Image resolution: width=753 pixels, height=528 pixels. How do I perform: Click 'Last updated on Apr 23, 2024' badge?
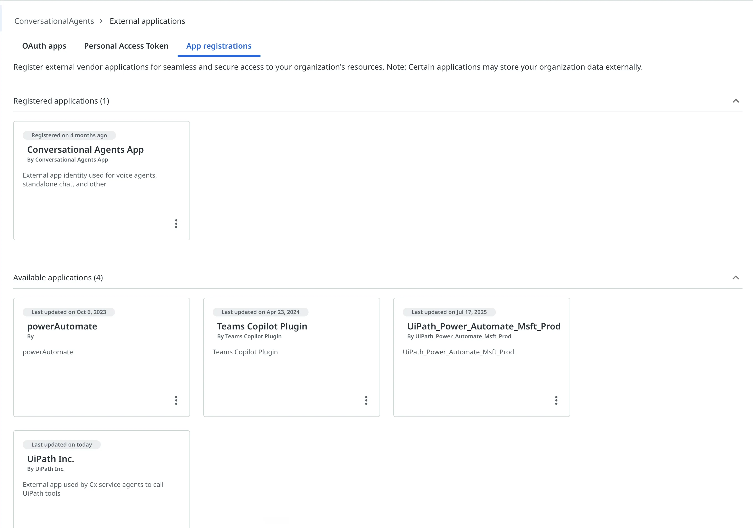tap(260, 312)
